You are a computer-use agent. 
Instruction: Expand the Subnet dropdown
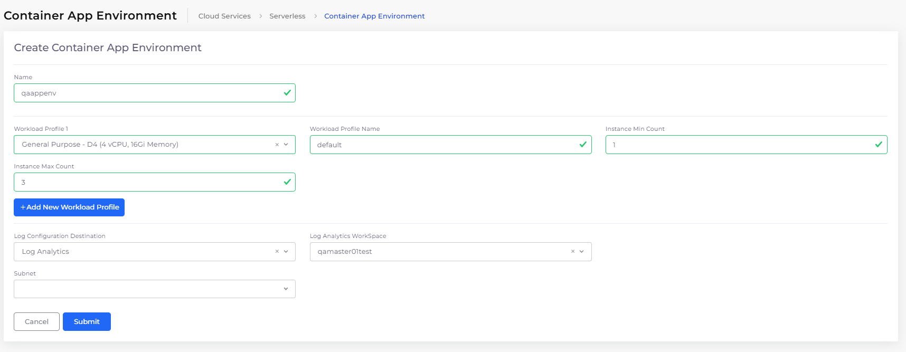click(286, 289)
